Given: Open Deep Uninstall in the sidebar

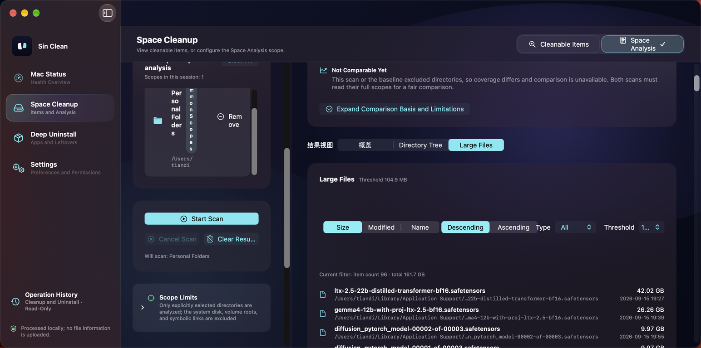Looking at the screenshot, I should pyautogui.click(x=60, y=138).
